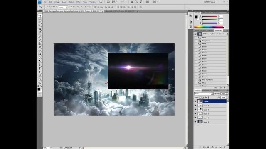Pick a color from the spectrum ramp
The width and height of the screenshot is (266, 149).
(209, 27)
